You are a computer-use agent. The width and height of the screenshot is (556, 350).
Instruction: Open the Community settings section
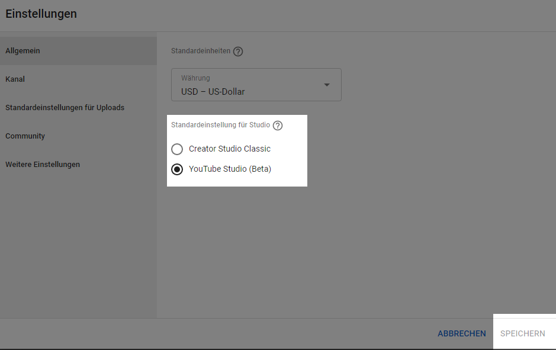[25, 136]
